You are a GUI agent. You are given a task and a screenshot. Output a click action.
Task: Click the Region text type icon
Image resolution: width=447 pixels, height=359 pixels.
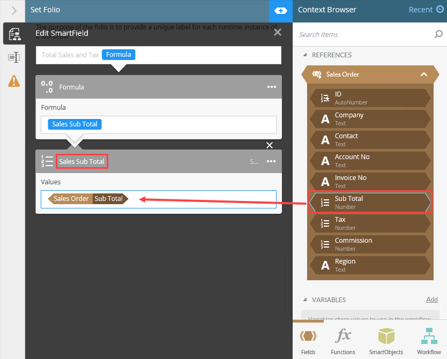point(325,265)
